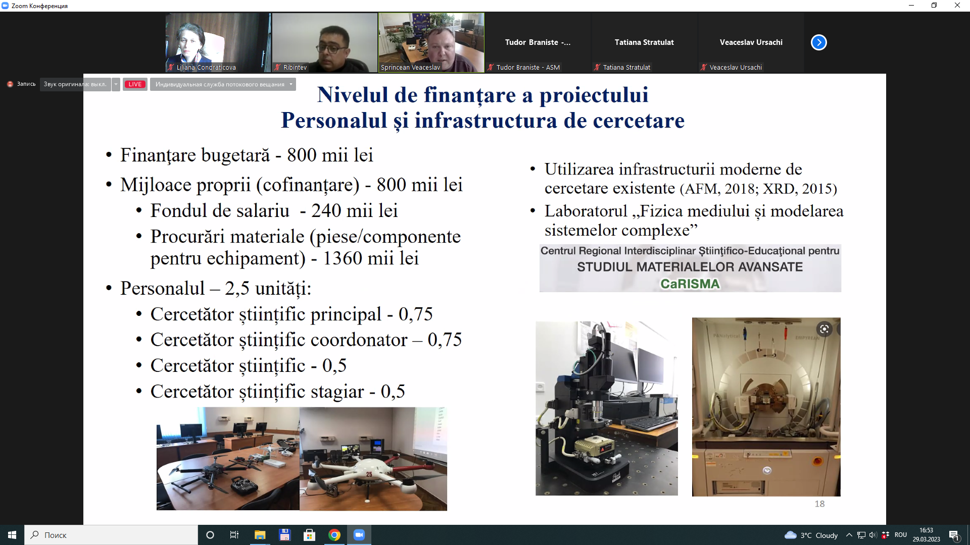Click the Zoom logo in title bar
Screen dimensions: 970x545
click(x=5, y=6)
